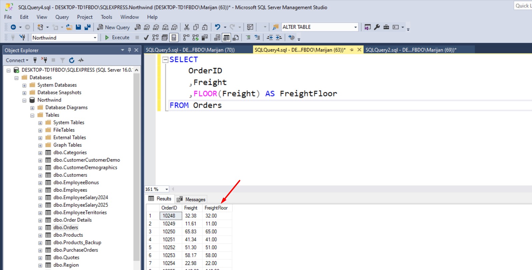This screenshot has width=532, height=270.
Task: Click the Find in Files icon
Action: 276,27
